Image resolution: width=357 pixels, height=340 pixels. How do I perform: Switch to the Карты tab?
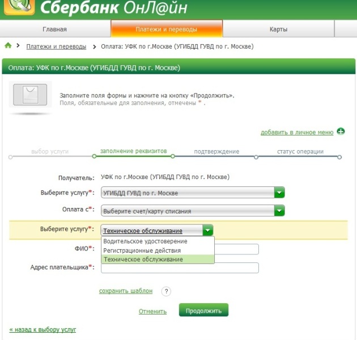(278, 29)
